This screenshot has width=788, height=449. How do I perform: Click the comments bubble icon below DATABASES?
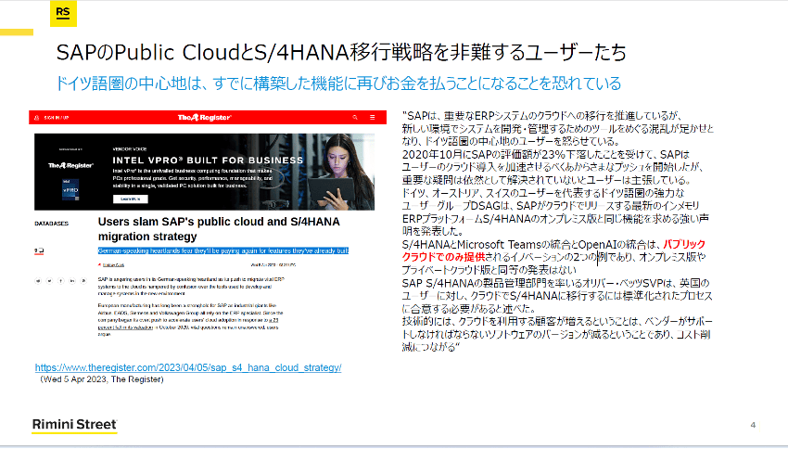point(39,250)
